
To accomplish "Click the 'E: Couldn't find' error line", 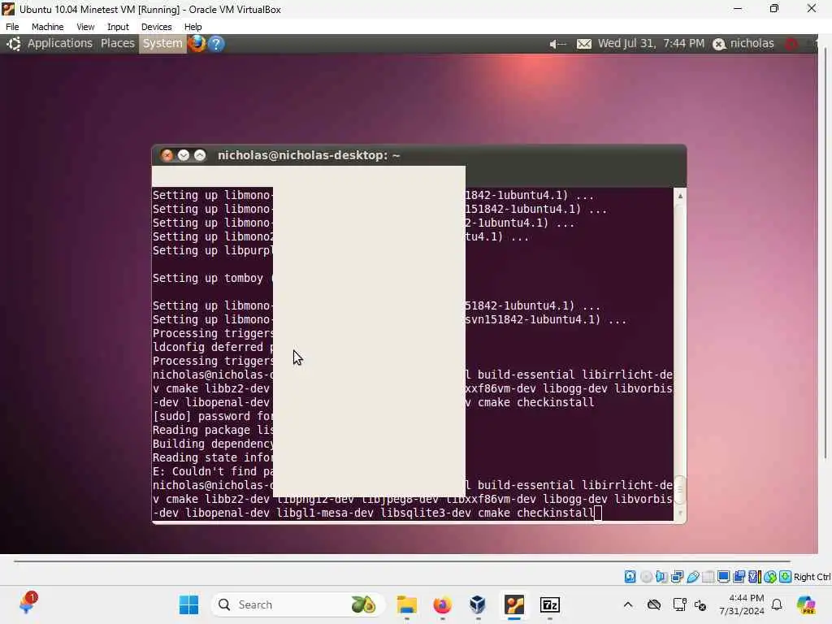I will 212,471.
